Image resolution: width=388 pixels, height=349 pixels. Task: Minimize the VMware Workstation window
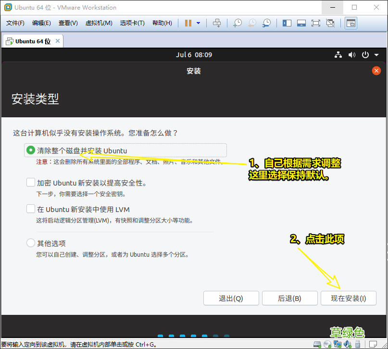pos(333,7)
